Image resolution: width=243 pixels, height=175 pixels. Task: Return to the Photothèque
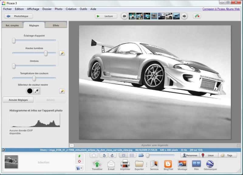click(x=19, y=16)
